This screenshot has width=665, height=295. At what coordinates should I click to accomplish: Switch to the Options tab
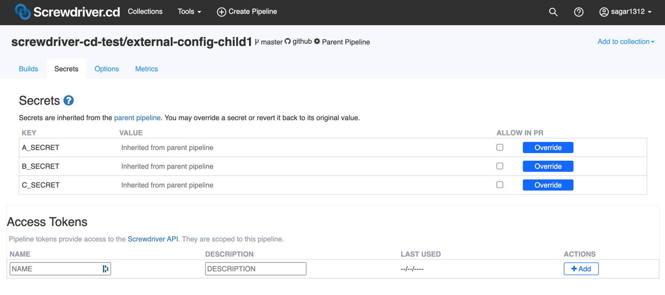click(107, 69)
